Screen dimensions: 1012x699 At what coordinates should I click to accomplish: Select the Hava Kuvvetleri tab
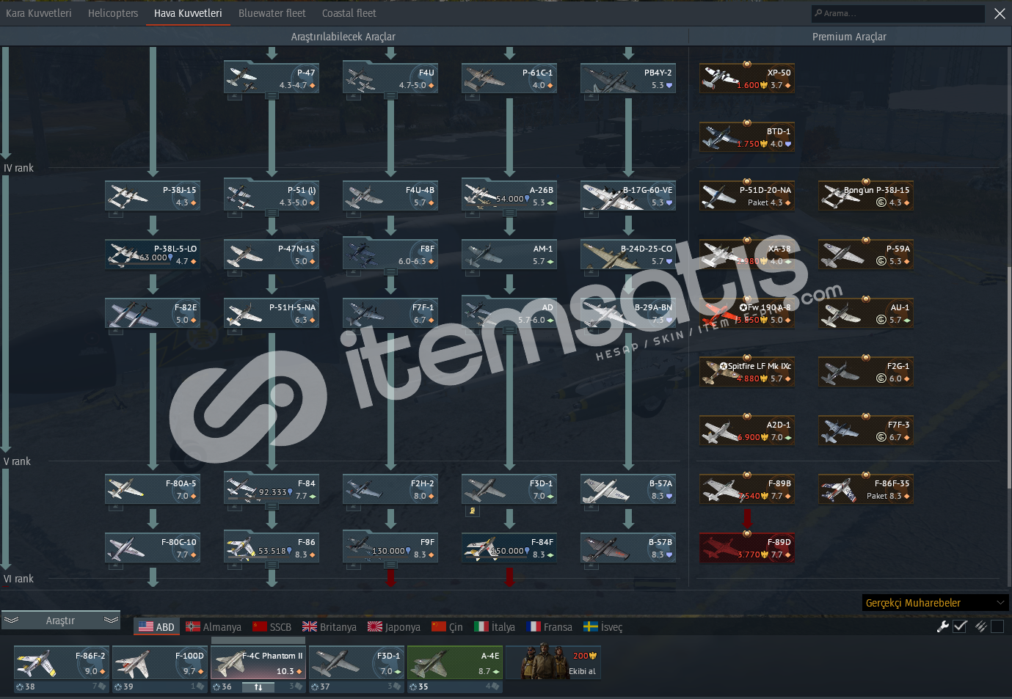(188, 13)
